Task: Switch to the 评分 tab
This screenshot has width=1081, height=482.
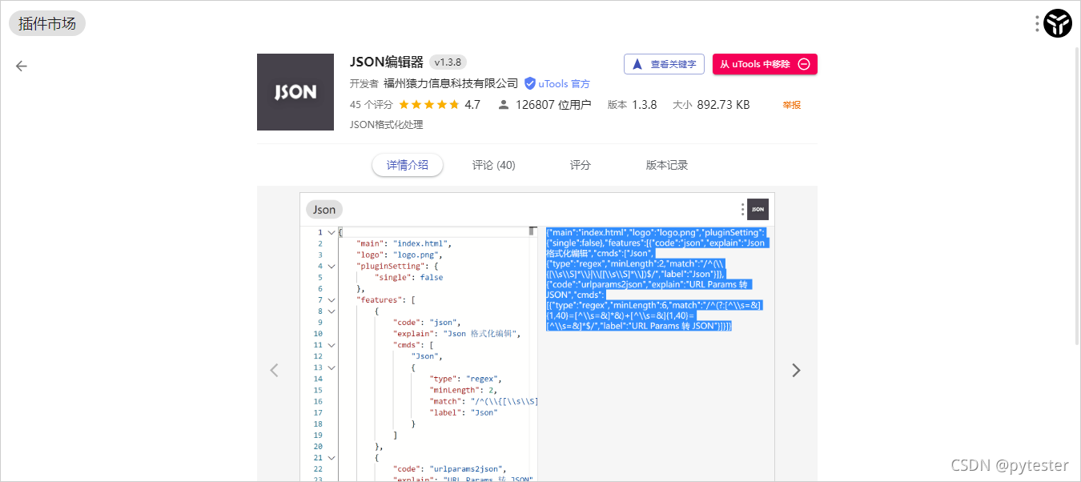Action: pos(581,165)
